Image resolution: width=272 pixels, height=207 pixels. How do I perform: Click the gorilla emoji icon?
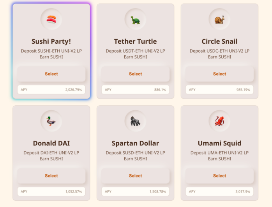click(x=135, y=121)
